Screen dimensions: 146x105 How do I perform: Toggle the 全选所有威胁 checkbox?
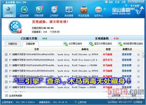point(6,96)
